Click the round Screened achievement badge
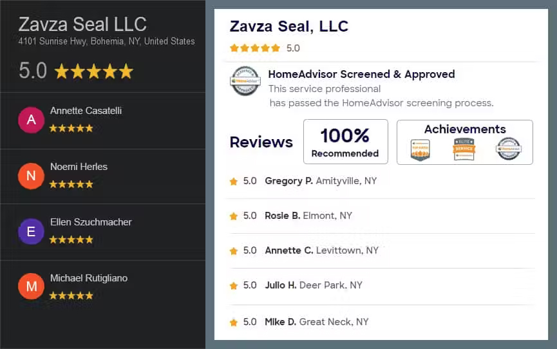This screenshot has height=349, width=557. point(509,149)
